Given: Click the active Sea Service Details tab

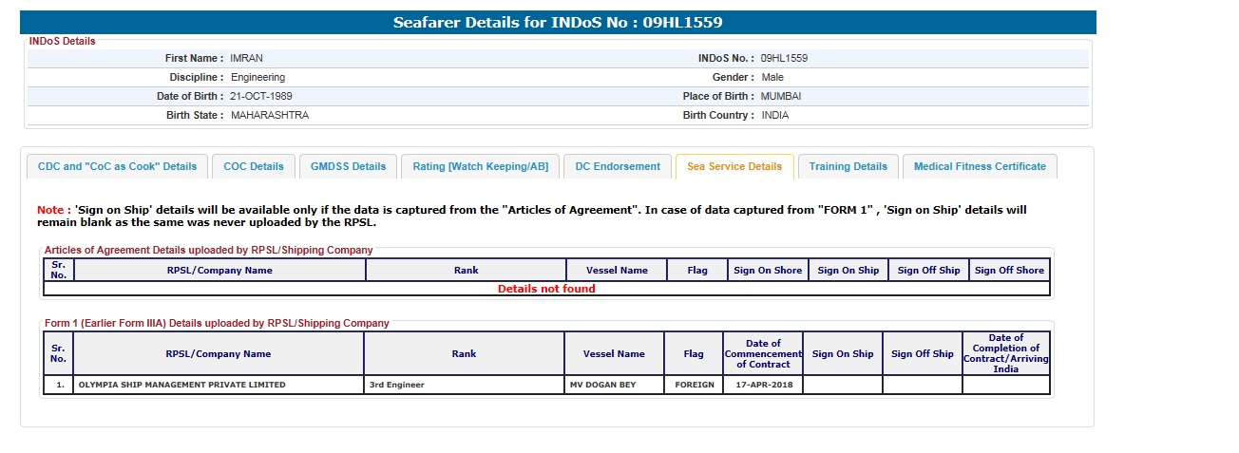Looking at the screenshot, I should [x=734, y=166].
